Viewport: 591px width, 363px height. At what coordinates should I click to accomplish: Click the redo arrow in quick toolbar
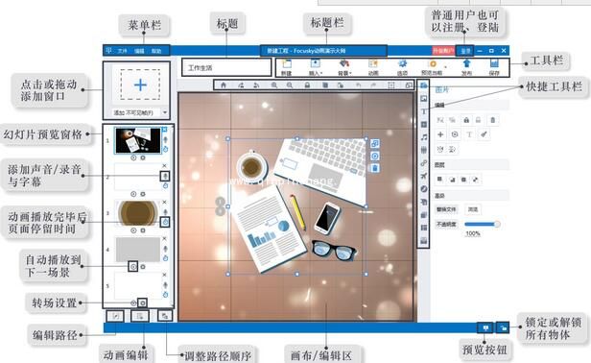(x=373, y=85)
